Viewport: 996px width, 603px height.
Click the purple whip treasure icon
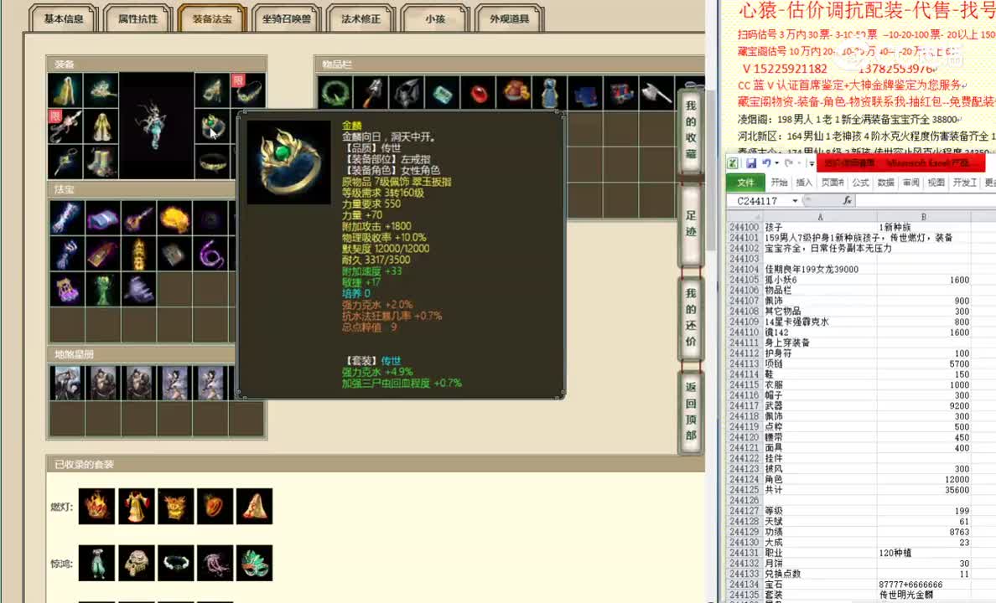click(x=211, y=255)
